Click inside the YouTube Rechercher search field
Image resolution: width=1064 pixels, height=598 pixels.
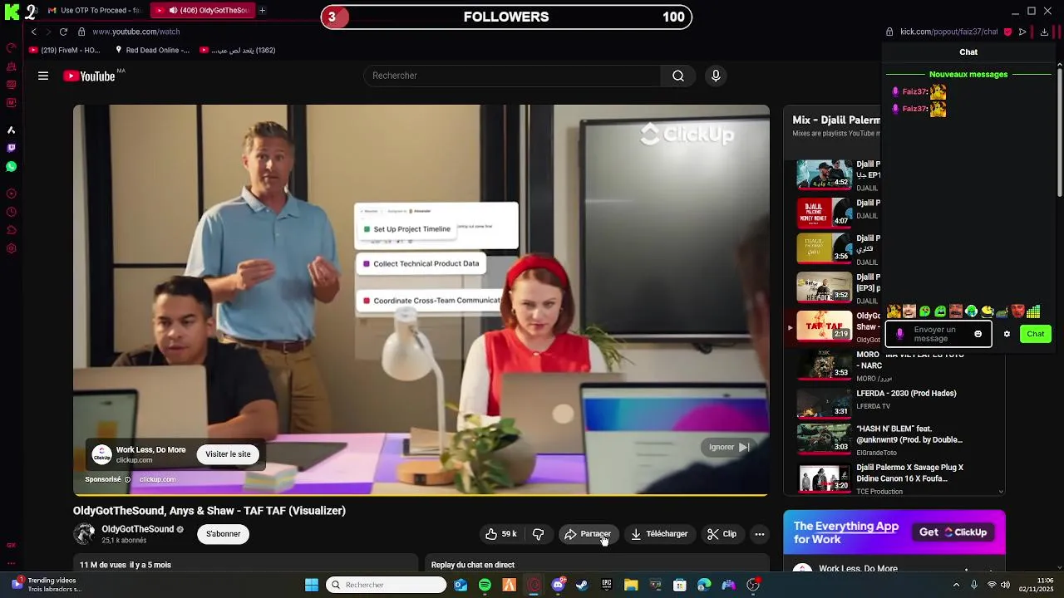(512, 76)
